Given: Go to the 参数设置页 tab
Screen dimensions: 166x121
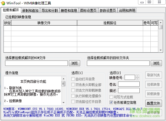Looking at the screenshot, I should 108,10.
